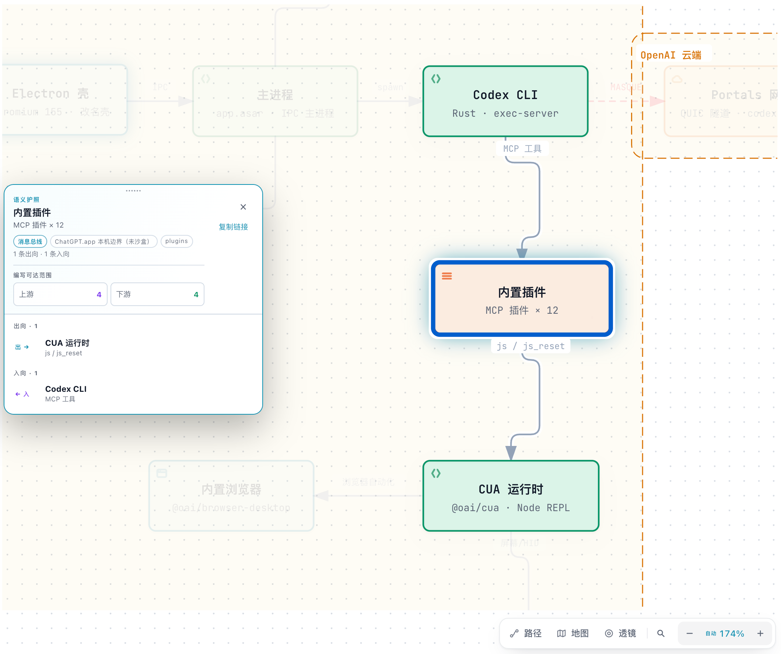Open the 上游 reach card

[x=60, y=295]
